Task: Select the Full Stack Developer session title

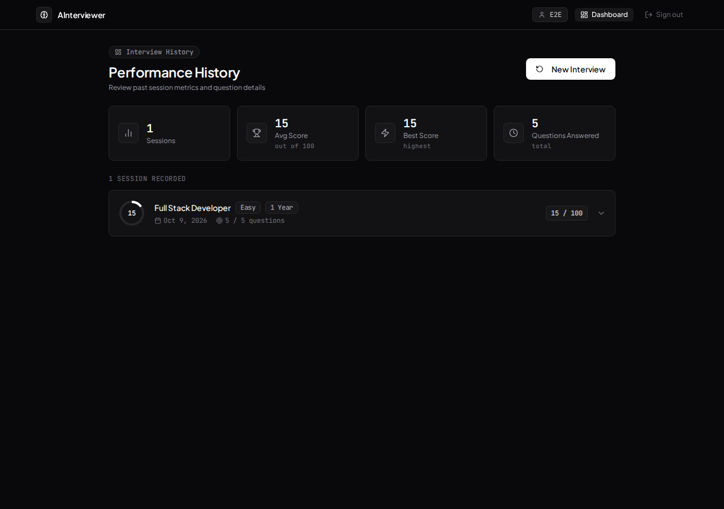Action: (x=192, y=208)
